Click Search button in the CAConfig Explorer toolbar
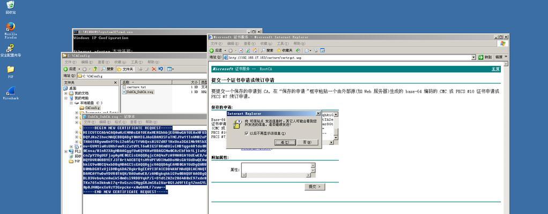The image size is (548, 214). point(107,69)
